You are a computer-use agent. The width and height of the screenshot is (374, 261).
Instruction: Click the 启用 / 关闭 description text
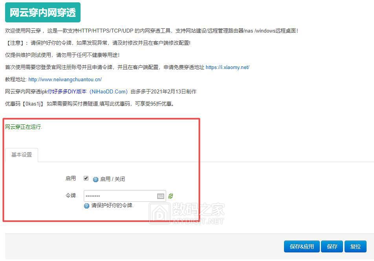112,179
